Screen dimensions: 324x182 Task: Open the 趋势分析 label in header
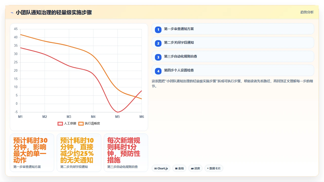[307, 12]
